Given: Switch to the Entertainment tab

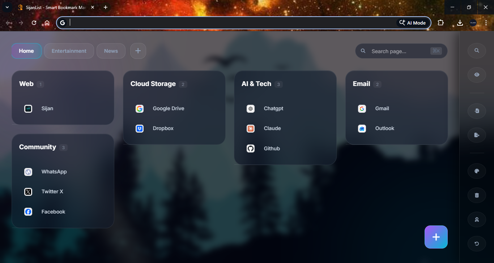Looking at the screenshot, I should tap(69, 51).
